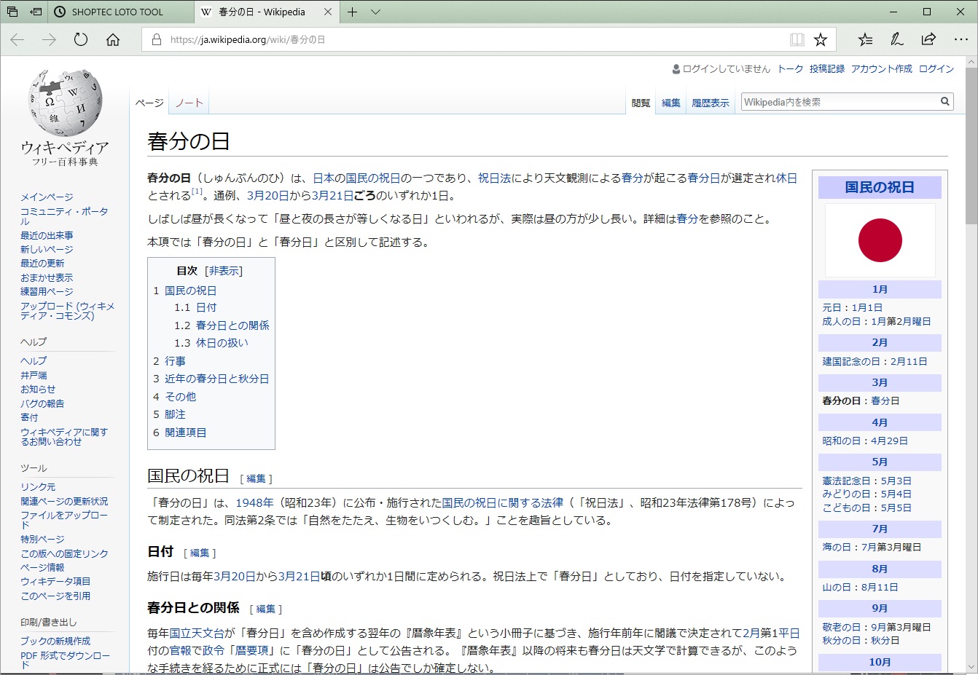Follow the footnote [1] reference
Image resolution: width=978 pixels, height=675 pixels.
point(197,192)
